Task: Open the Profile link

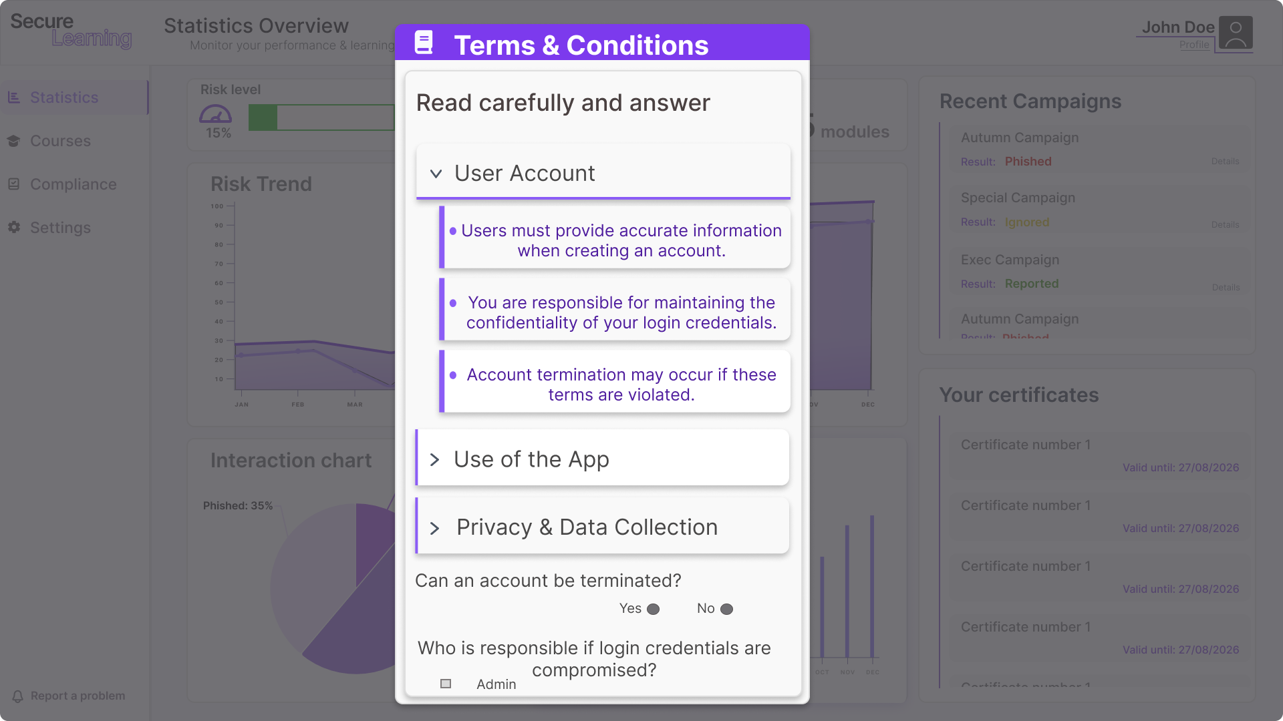Action: pos(1193,45)
